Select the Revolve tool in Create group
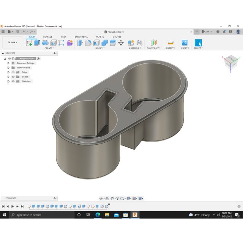This screenshot has width=243, height=243. point(45,43)
